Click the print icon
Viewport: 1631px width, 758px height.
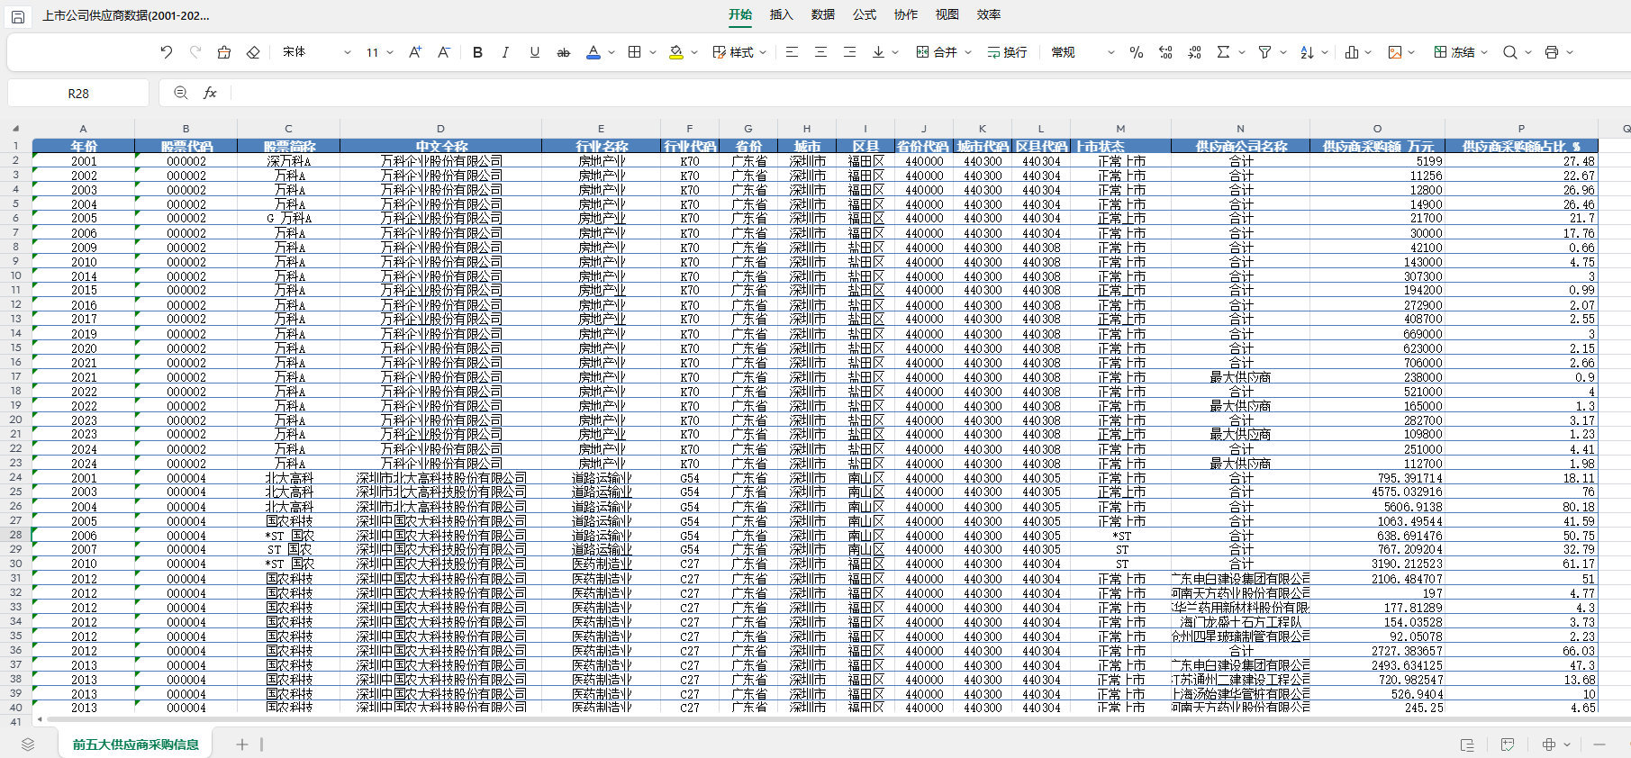tap(1551, 52)
